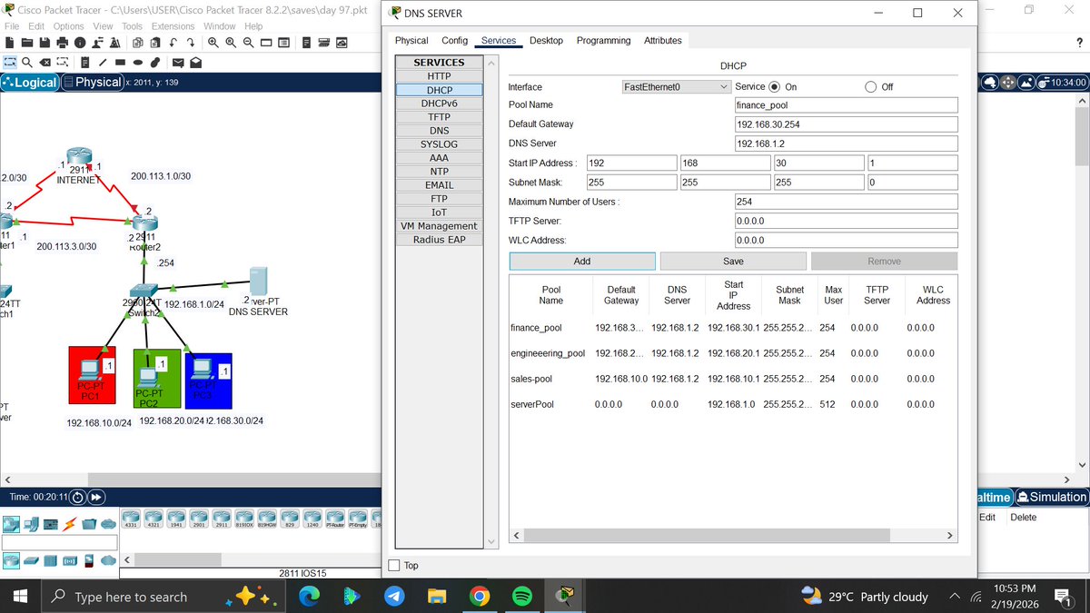Image resolution: width=1090 pixels, height=613 pixels.
Task: Tick the Top checkbox
Action: coord(394,565)
